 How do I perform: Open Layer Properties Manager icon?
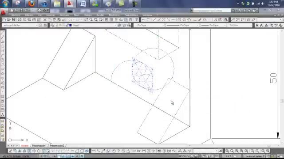(52, 25)
